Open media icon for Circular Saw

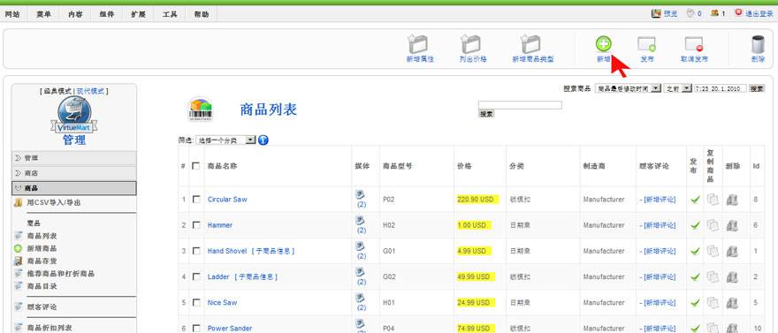click(x=360, y=194)
